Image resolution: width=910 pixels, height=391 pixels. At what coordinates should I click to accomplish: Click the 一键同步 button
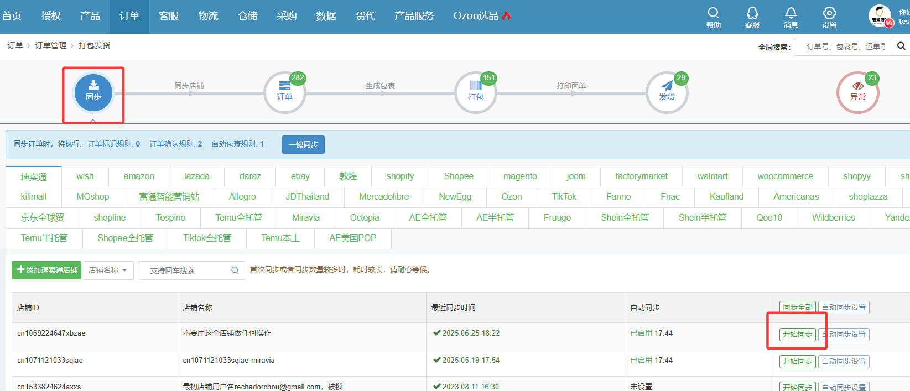pyautogui.click(x=303, y=144)
